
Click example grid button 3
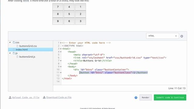coord(81,21)
